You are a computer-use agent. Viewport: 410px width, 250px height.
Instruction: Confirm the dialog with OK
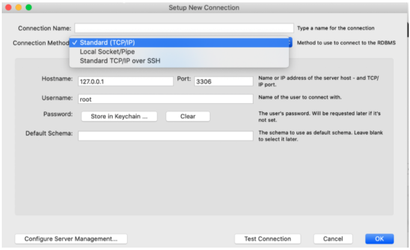(x=379, y=239)
